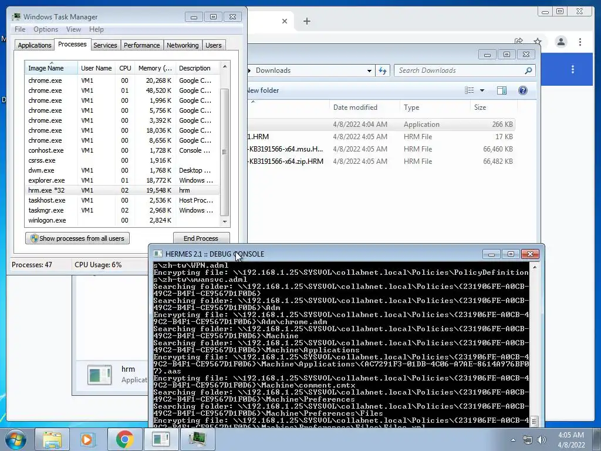Click Show processes from all users
This screenshot has height=451, width=601.
pyautogui.click(x=77, y=238)
